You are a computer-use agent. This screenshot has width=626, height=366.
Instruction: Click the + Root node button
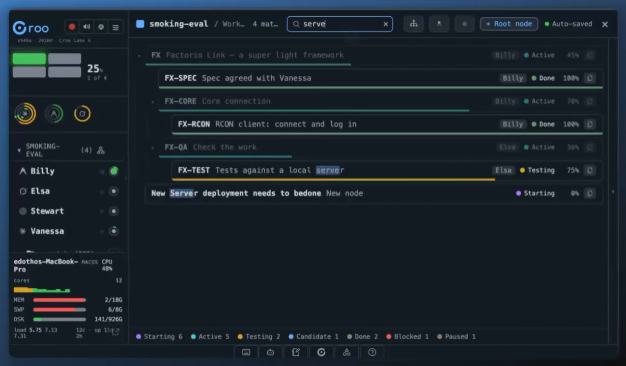509,24
